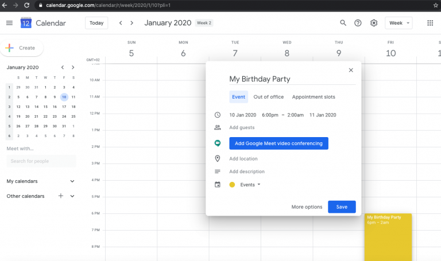The image size is (441, 261).
Task: Click the search magnifier icon
Action: [343, 23]
